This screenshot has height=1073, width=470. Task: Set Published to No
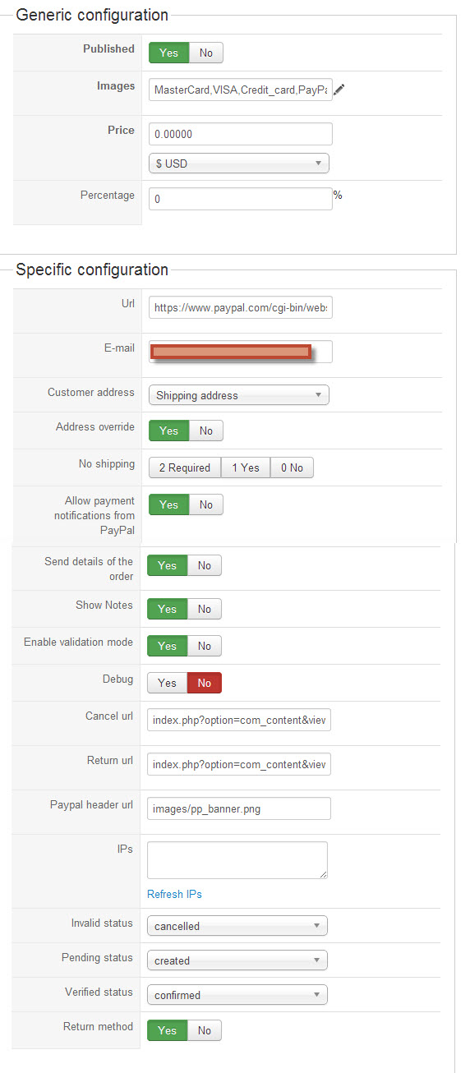(x=206, y=53)
